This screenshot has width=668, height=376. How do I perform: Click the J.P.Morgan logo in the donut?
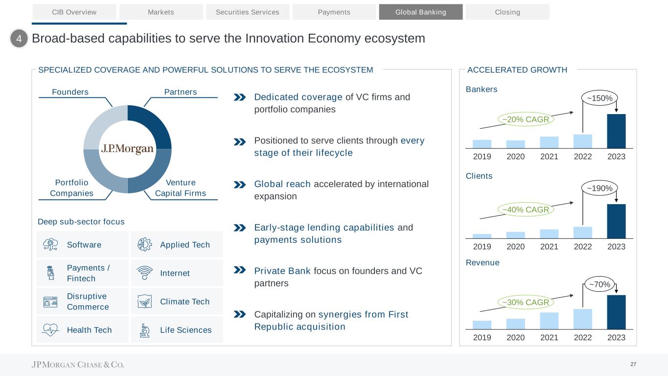click(x=127, y=149)
